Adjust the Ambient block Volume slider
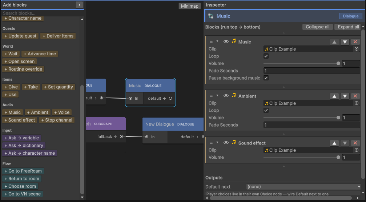This screenshot has width=366, height=202. [302, 118]
